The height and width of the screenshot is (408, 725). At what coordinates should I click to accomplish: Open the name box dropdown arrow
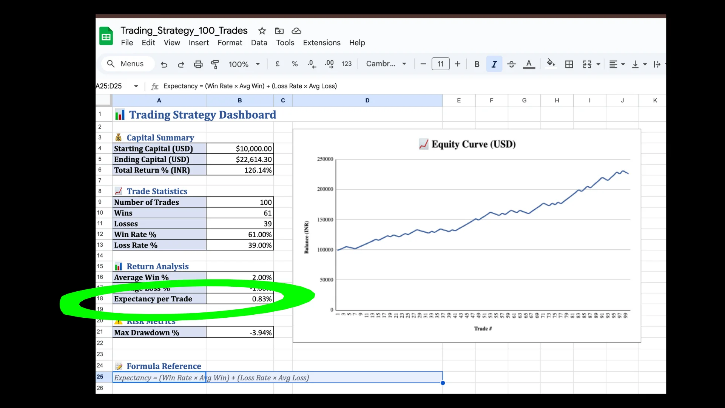(x=136, y=86)
